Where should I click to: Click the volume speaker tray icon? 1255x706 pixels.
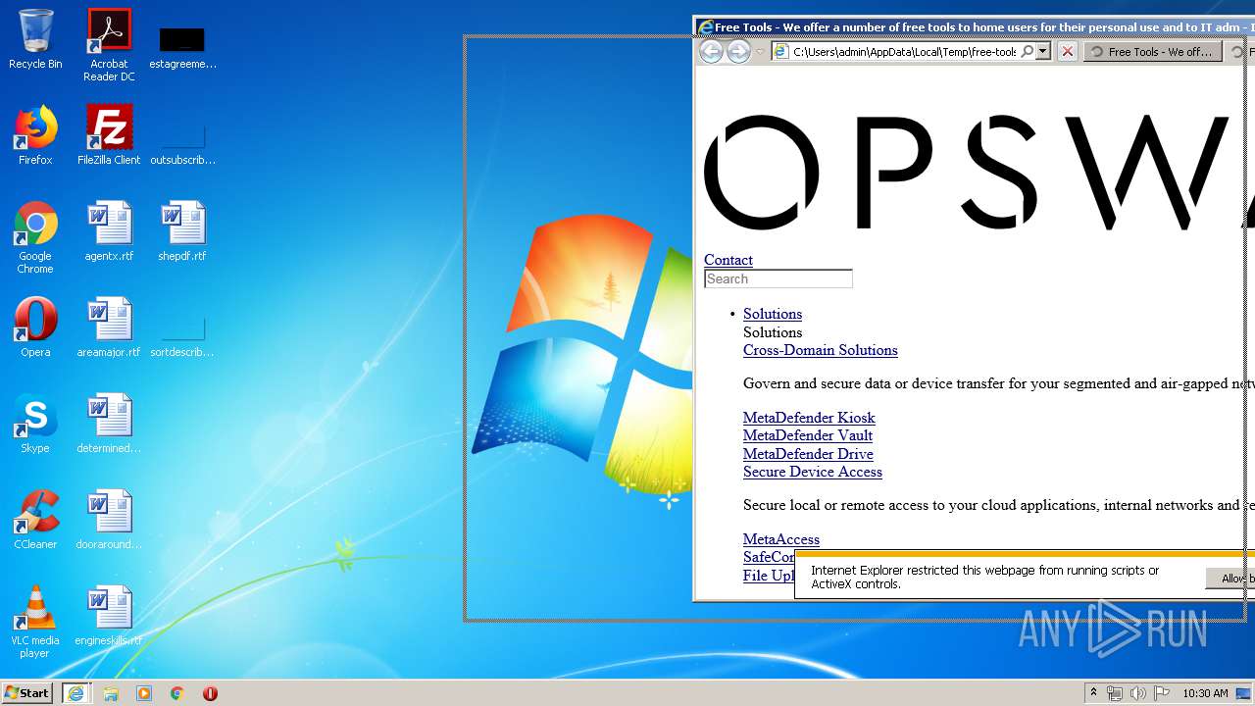[x=1138, y=693]
